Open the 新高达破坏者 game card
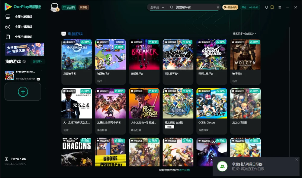 pos(212,62)
